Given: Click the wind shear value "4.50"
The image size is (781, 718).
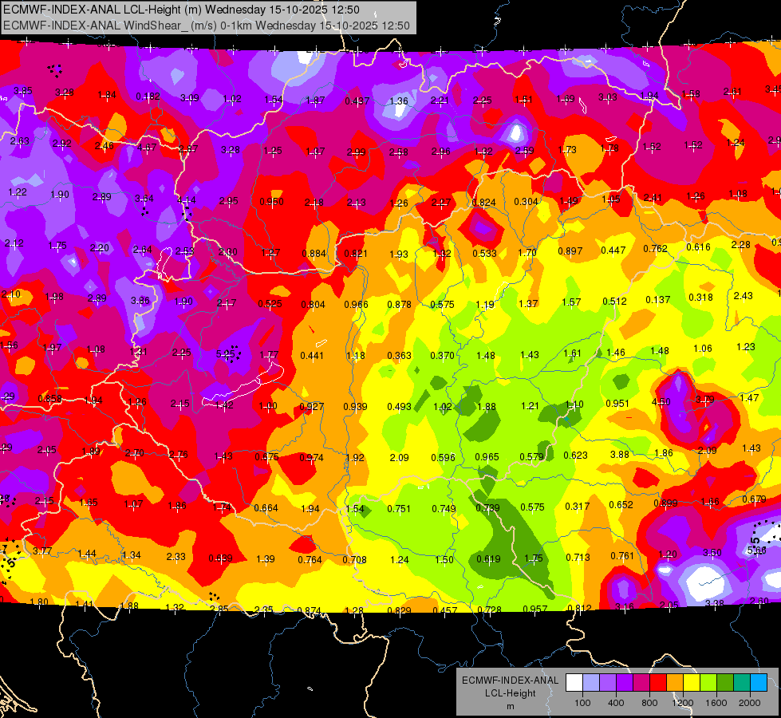Looking at the screenshot, I should point(661,401).
